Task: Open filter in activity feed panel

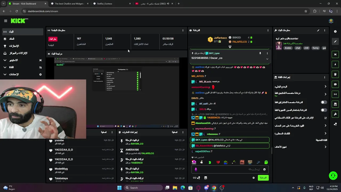Action: (104, 132)
